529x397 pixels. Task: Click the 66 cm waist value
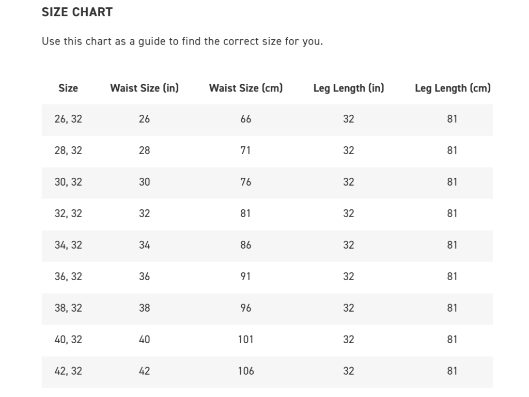point(246,119)
